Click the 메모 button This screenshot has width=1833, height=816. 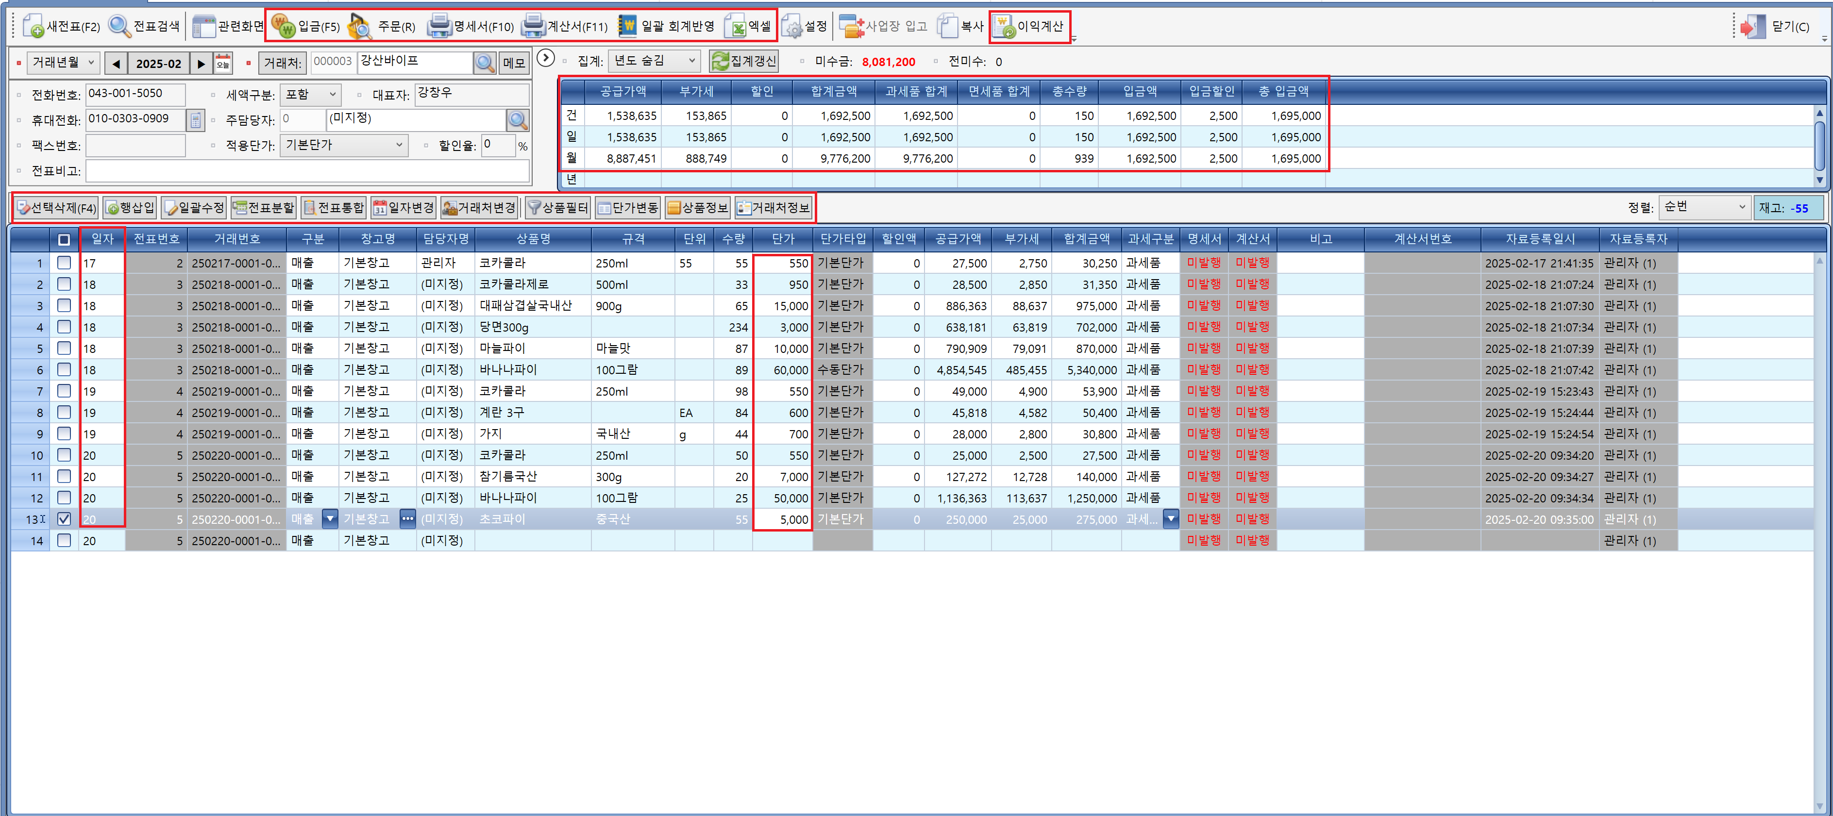514,63
